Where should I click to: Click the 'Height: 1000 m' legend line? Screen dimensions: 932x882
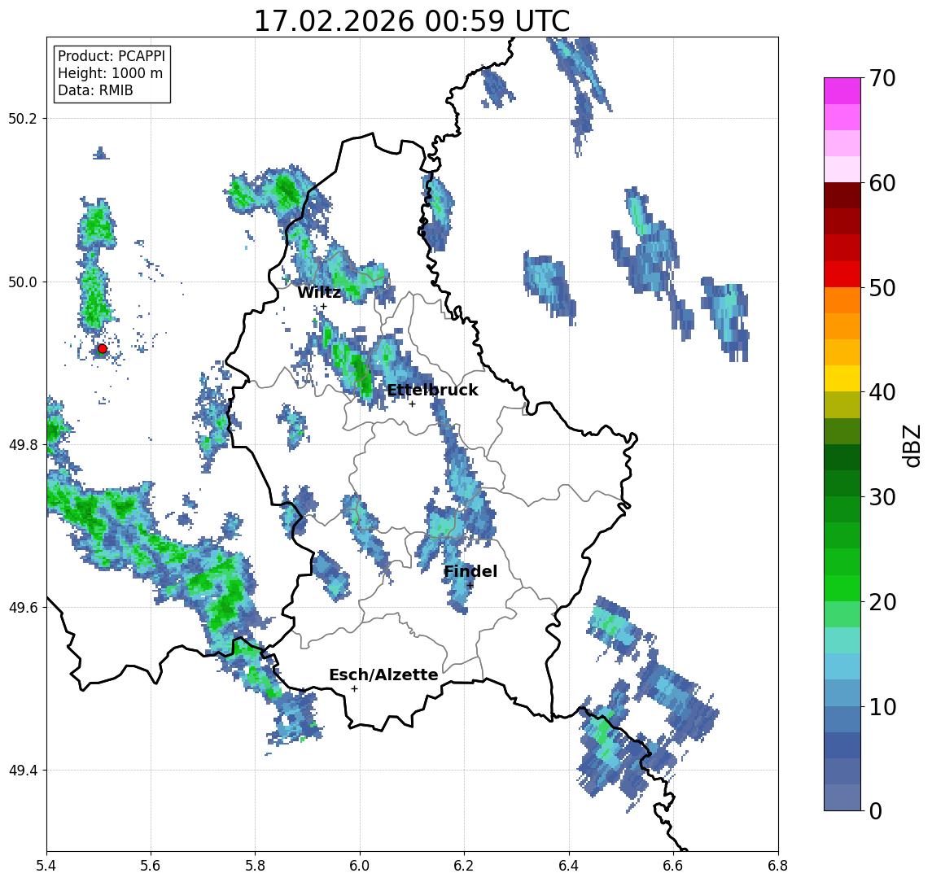pos(110,73)
